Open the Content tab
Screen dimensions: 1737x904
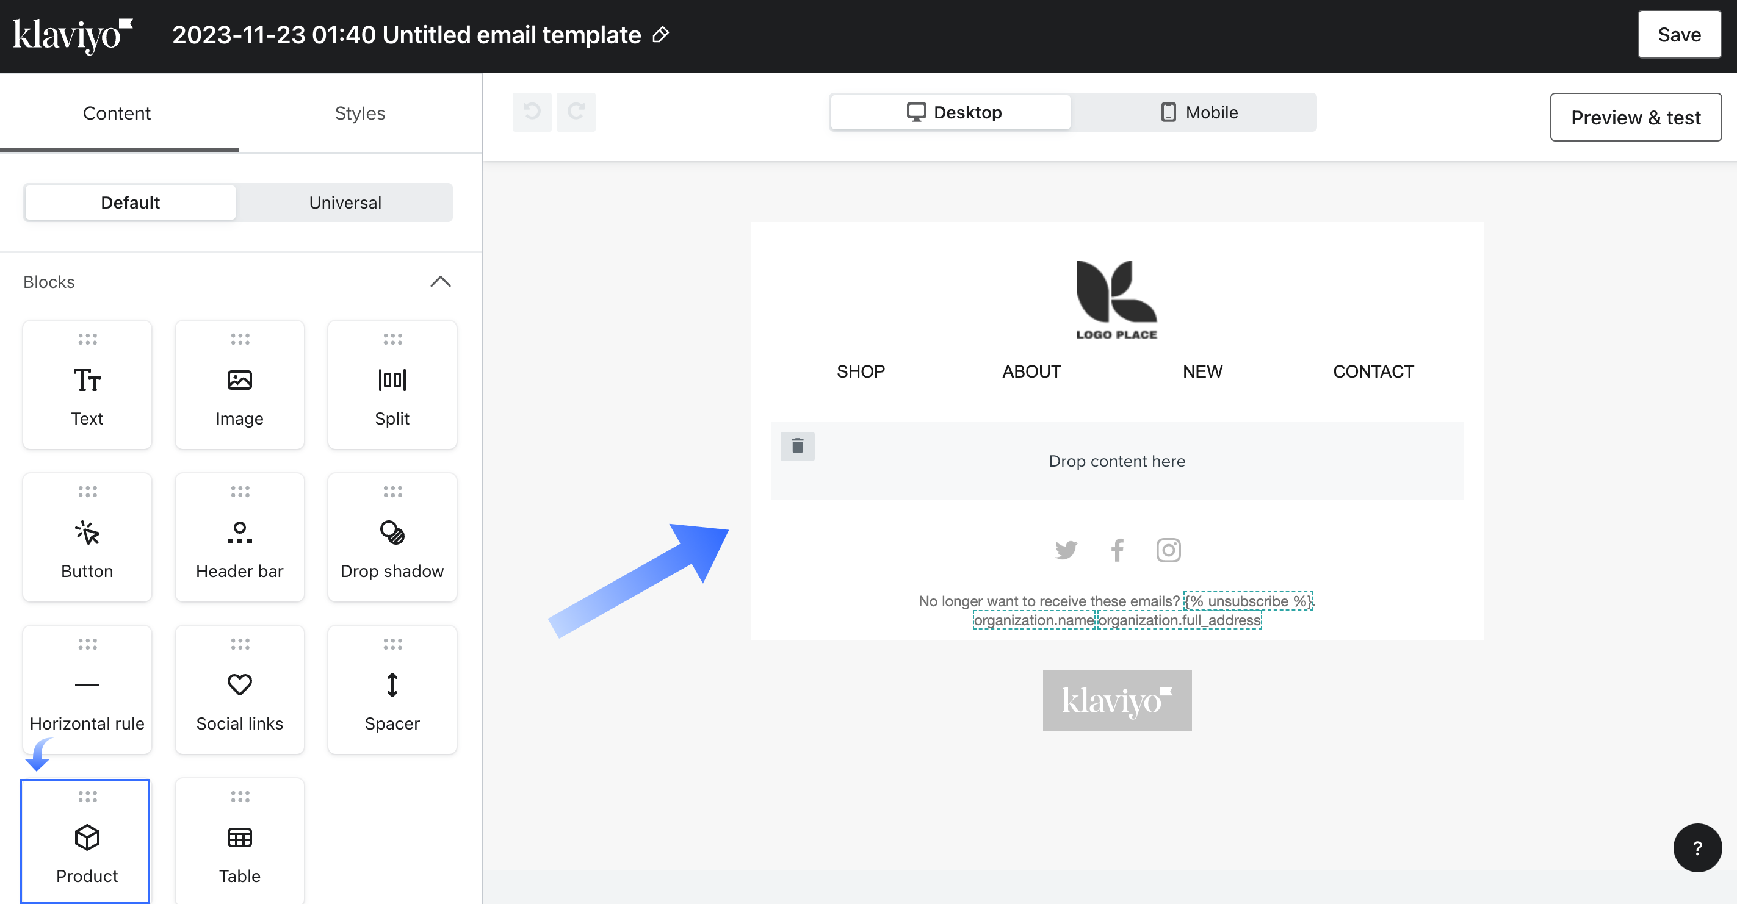click(117, 113)
